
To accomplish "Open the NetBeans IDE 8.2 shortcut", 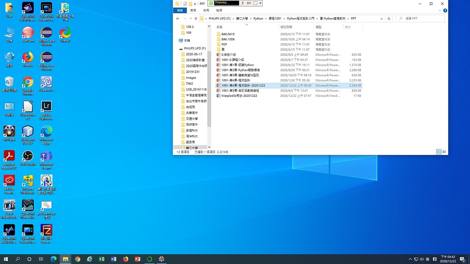I will (x=28, y=135).
